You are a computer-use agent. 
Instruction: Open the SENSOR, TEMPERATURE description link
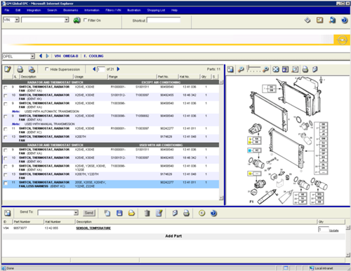tap(93, 228)
